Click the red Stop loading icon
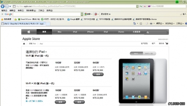The height and width of the screenshot is (106, 187). pos(145,6)
